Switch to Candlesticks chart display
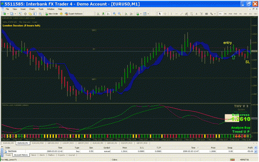Viewport: 259px width, 162px height. pos(103,14)
